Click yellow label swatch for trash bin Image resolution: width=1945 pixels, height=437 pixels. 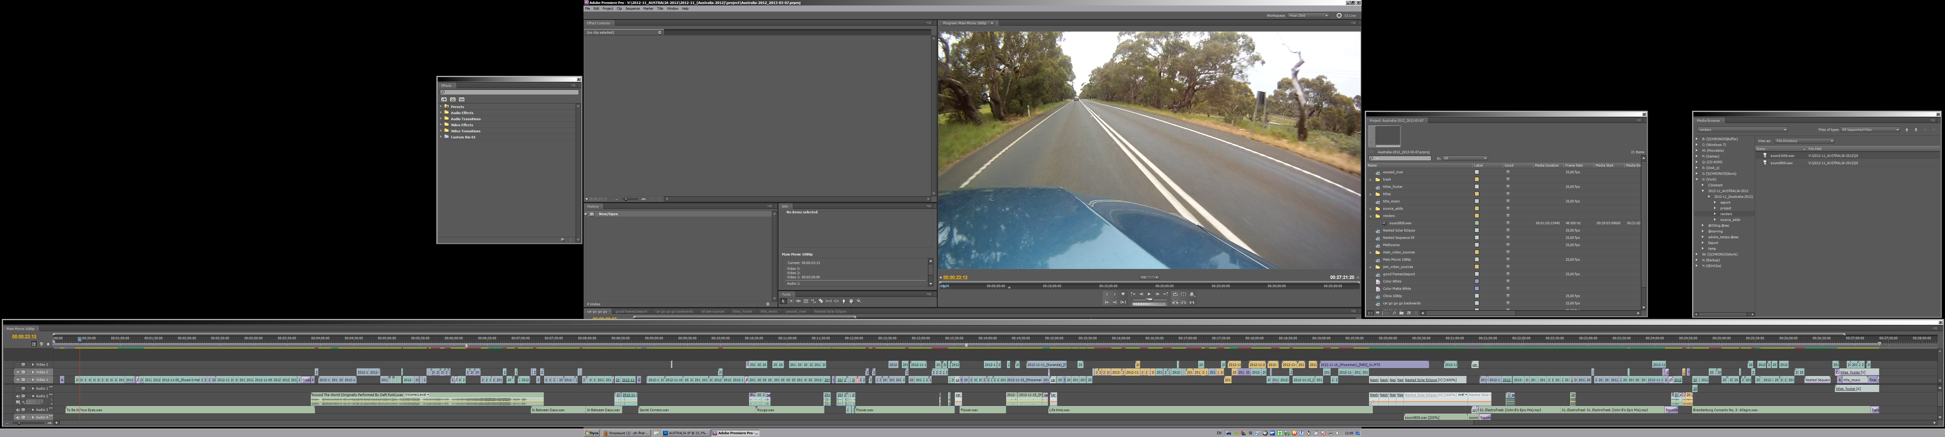coord(1477,179)
